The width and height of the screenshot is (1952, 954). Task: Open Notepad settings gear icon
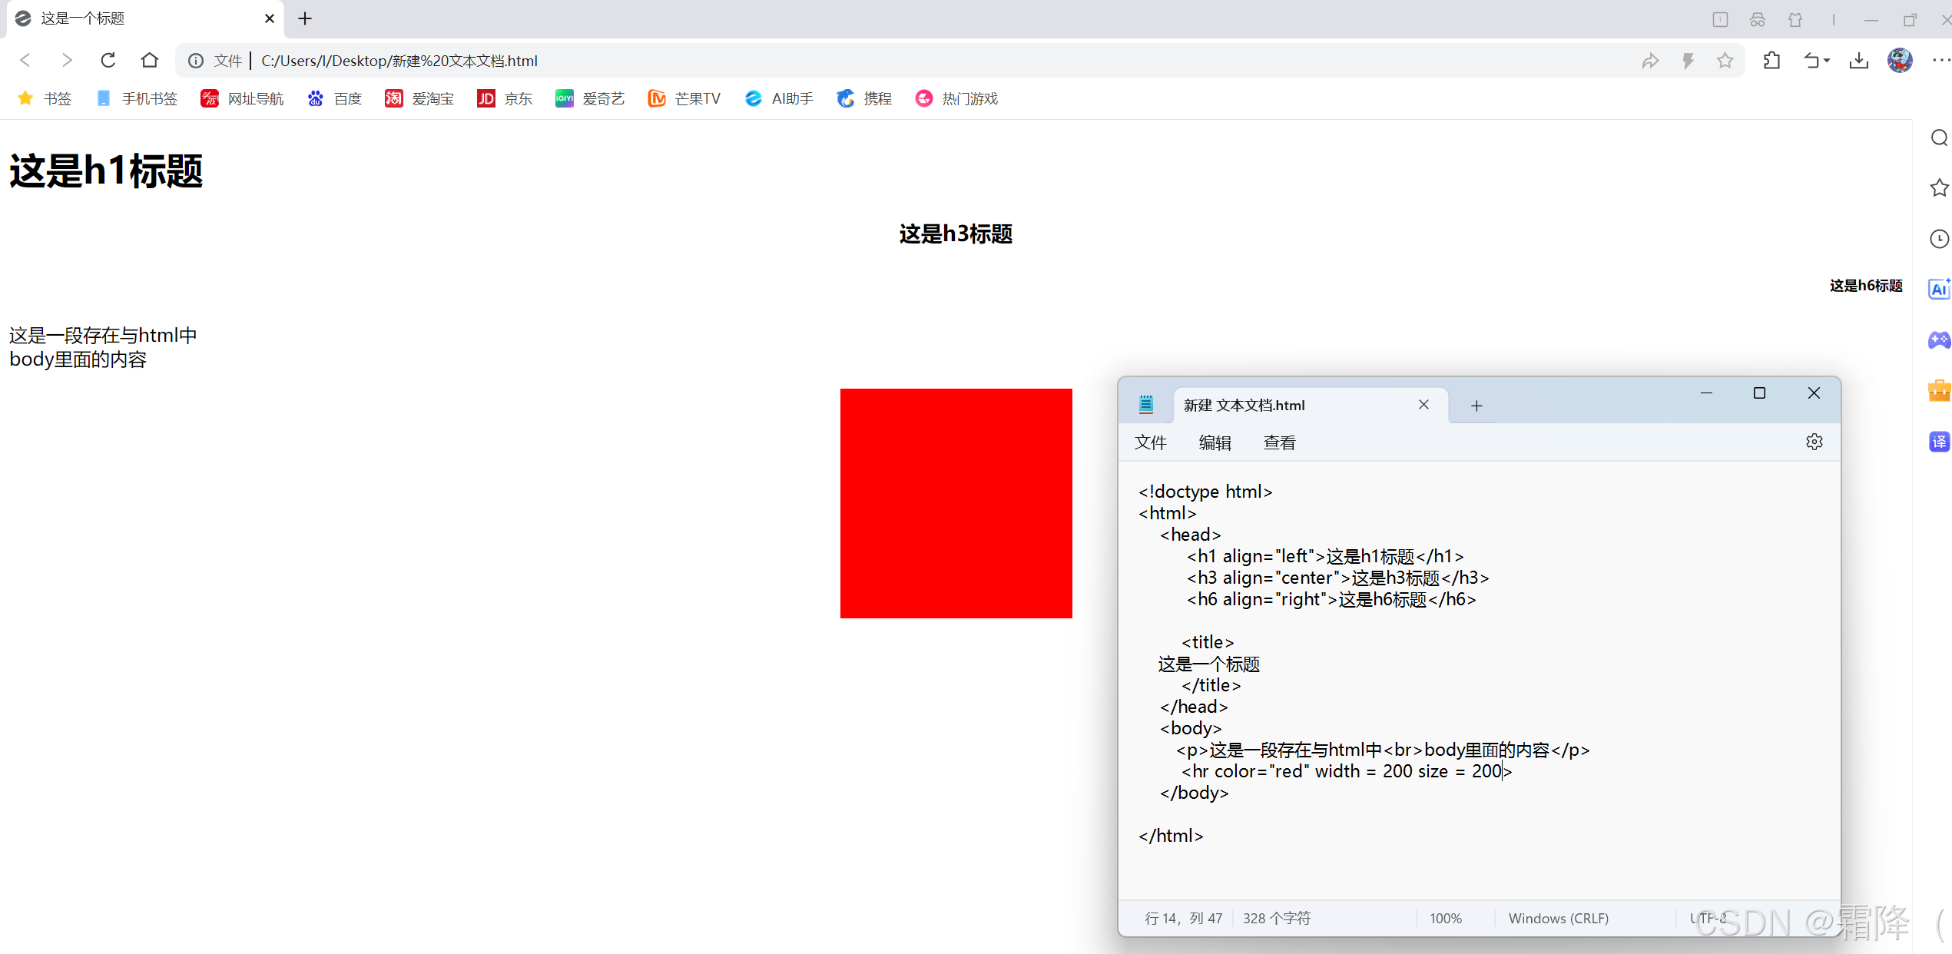click(1814, 442)
